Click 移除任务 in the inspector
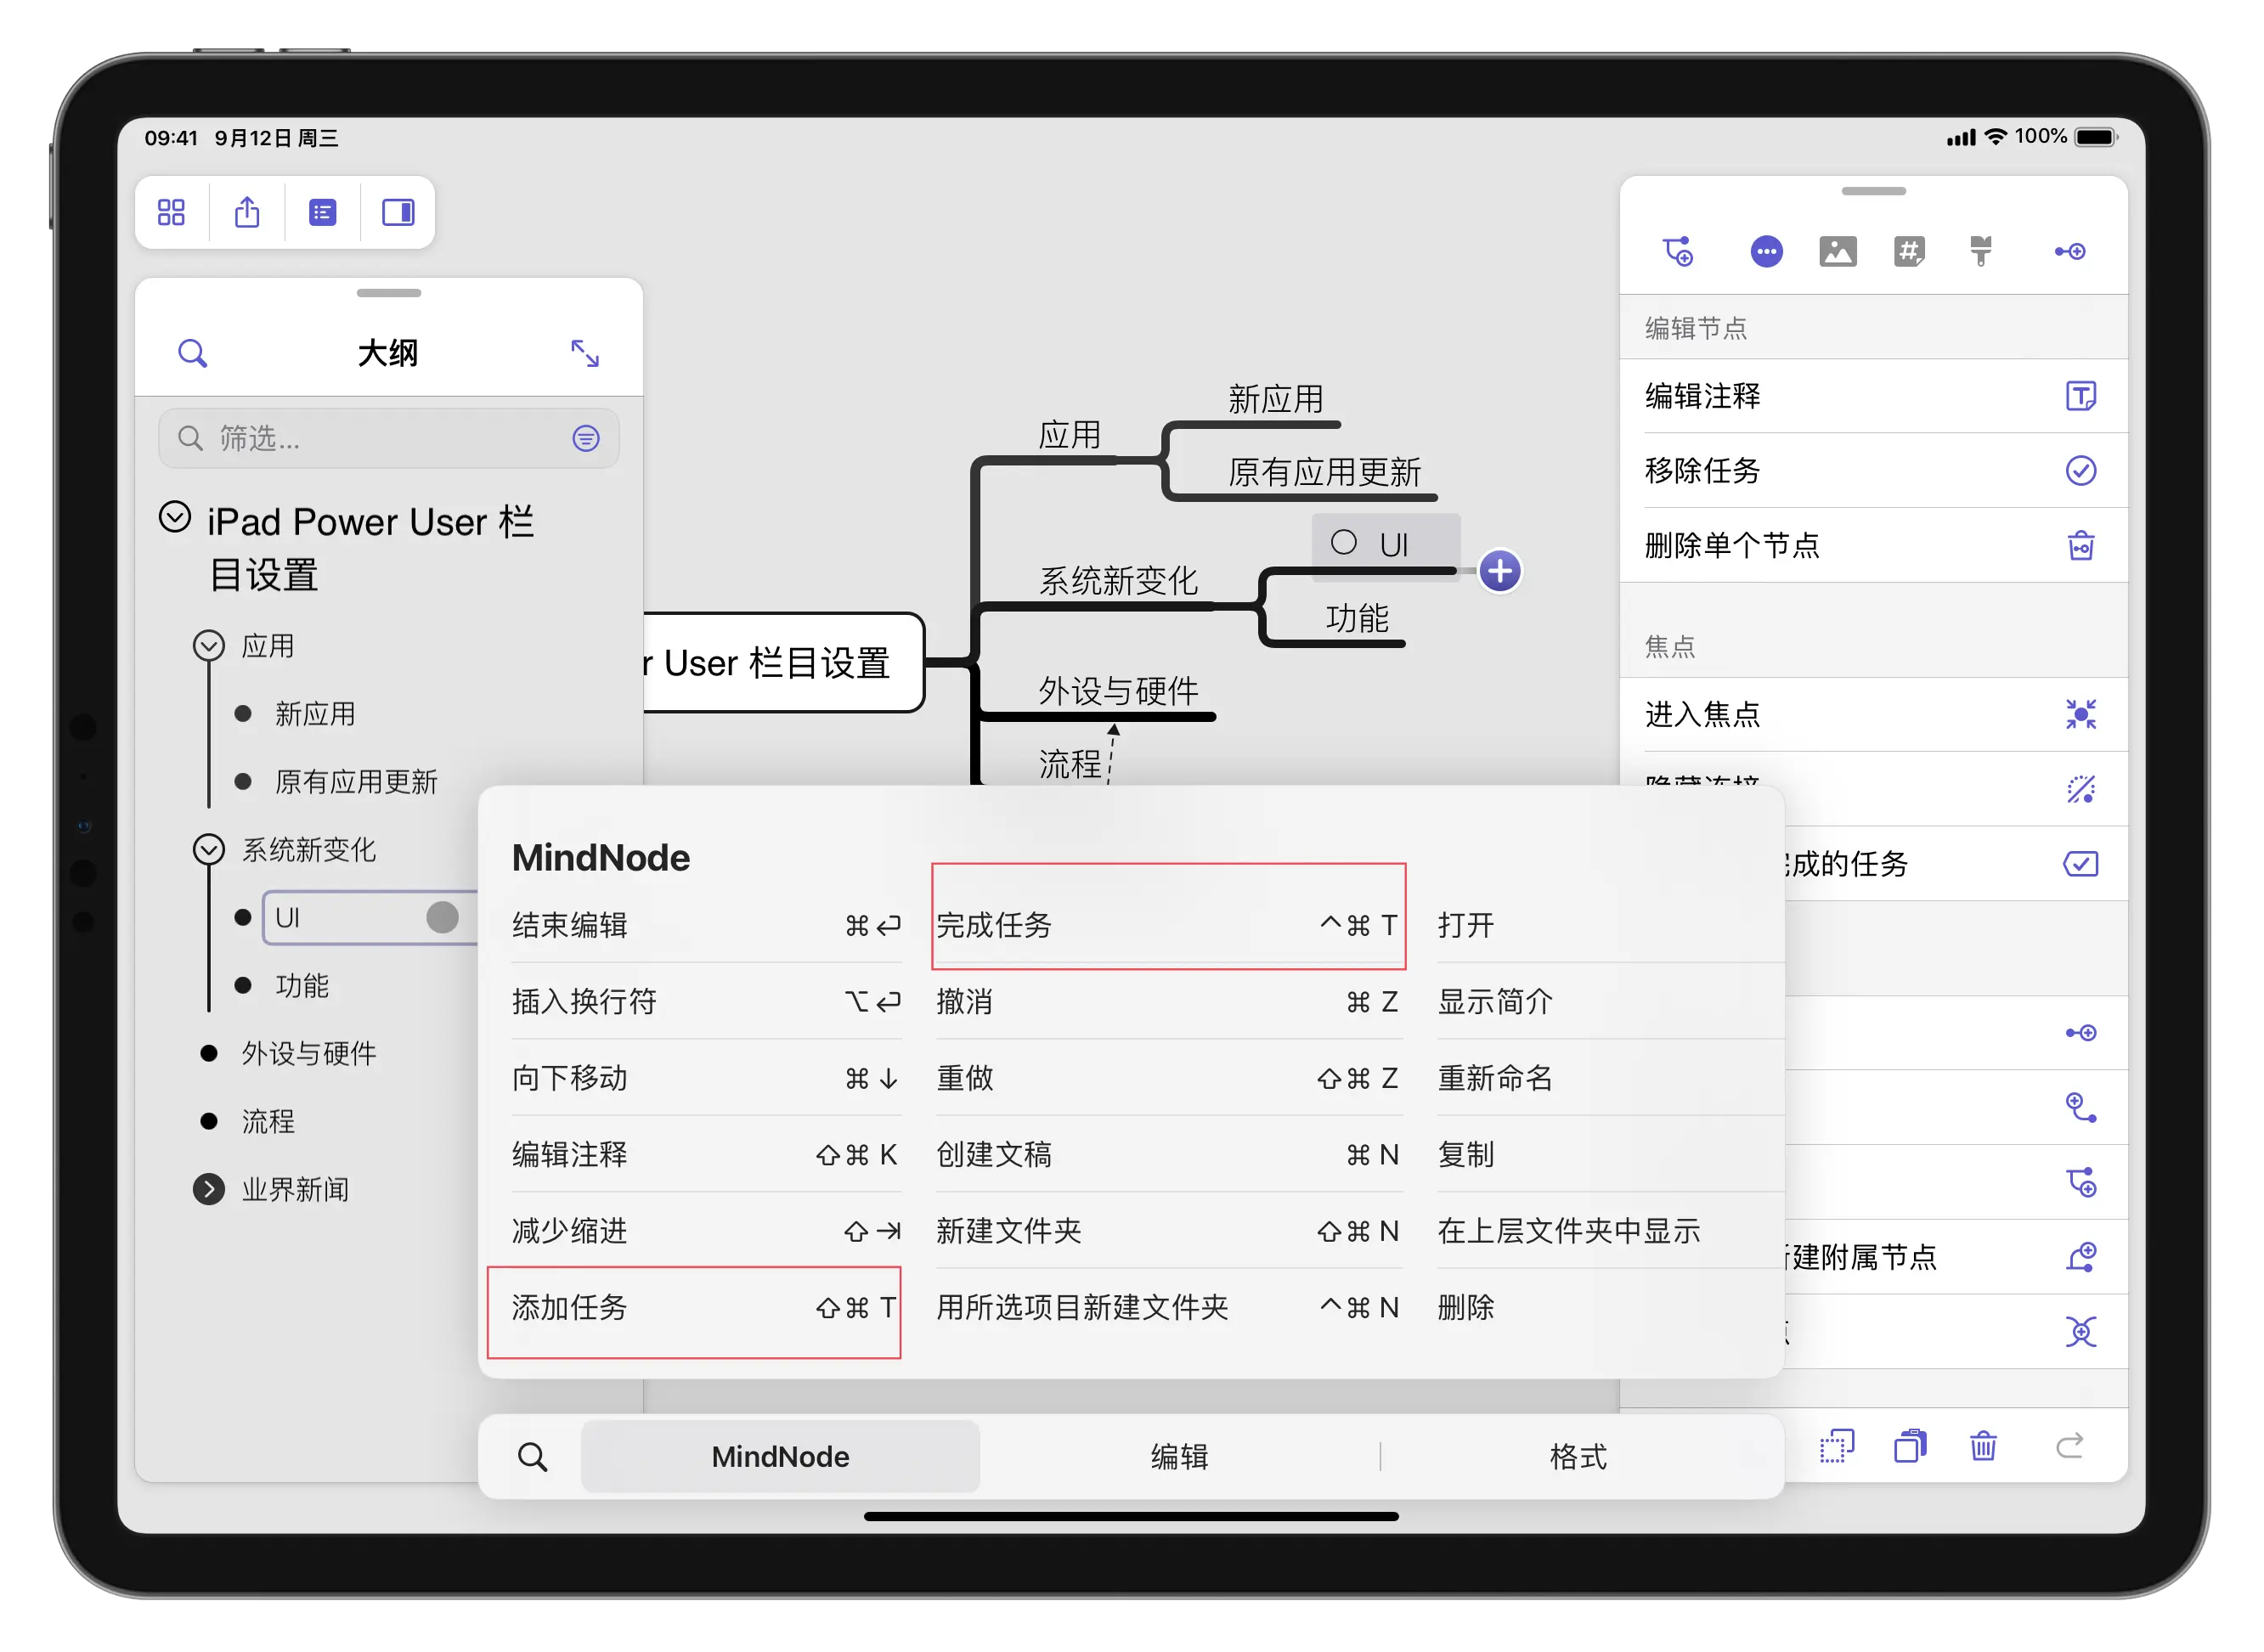This screenshot has width=2264, height=1652. [1873, 470]
